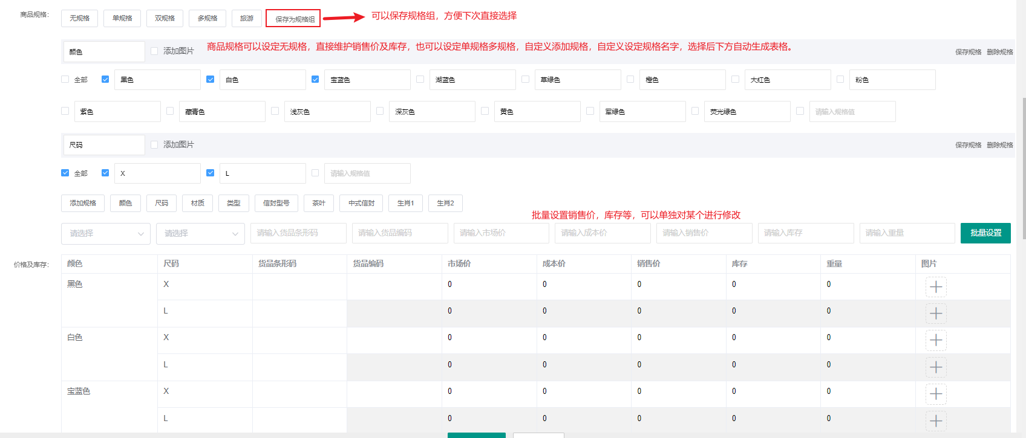Check the 大红色 color checkbox
1026x438 pixels.
point(735,79)
